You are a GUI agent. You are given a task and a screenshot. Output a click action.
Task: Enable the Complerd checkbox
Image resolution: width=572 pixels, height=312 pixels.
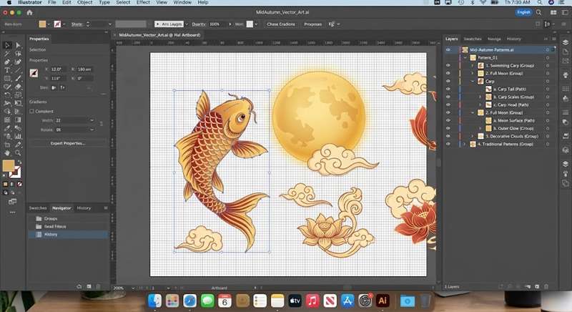[x=31, y=112]
